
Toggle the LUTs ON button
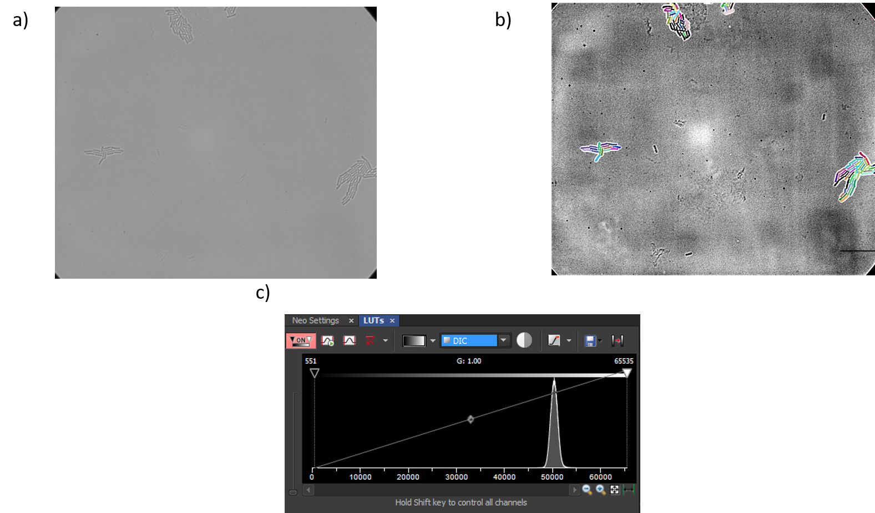(301, 340)
